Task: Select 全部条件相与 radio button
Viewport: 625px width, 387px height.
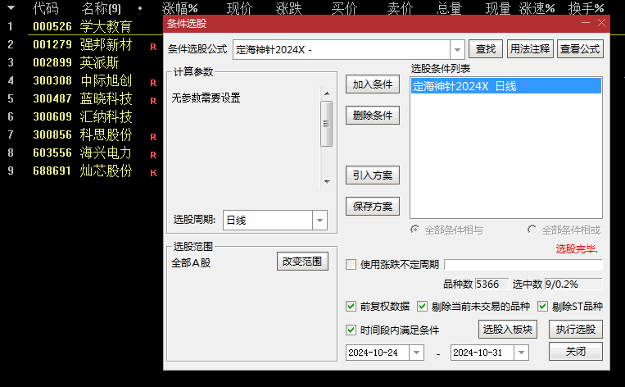Action: coord(415,230)
